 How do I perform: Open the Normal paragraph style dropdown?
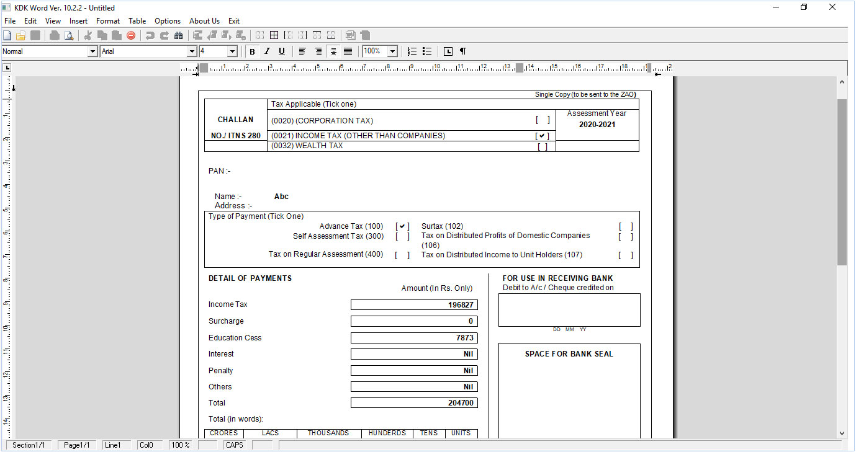point(93,51)
